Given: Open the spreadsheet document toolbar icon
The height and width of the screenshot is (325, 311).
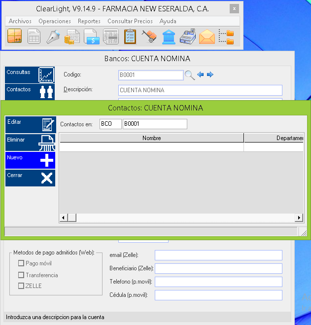Looking at the screenshot, I should click(34, 36).
